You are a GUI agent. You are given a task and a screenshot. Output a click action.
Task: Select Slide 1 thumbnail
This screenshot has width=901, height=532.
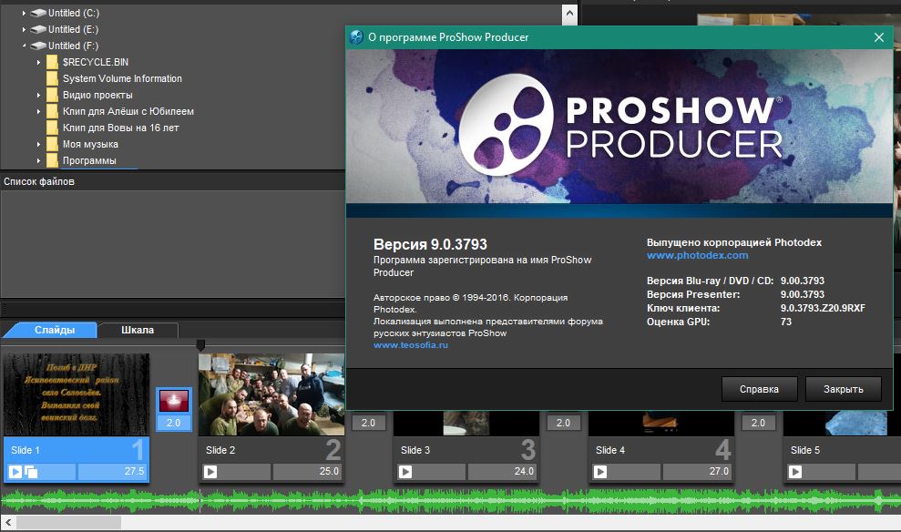pyautogui.click(x=76, y=394)
